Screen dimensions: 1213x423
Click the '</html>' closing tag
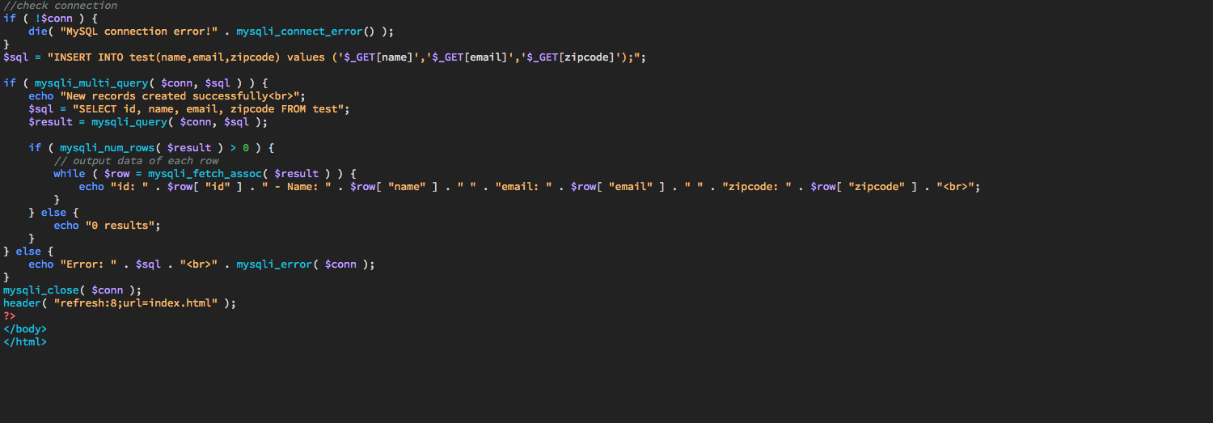click(25, 342)
